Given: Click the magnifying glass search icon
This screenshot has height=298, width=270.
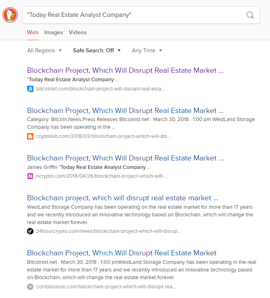Looking at the screenshot, I should (250, 15).
